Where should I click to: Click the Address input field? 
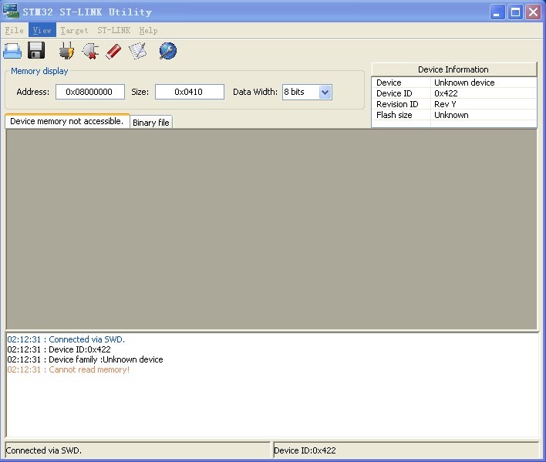89,92
